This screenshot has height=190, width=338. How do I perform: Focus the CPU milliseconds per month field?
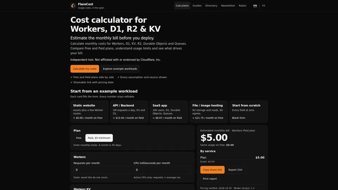click(x=162, y=170)
